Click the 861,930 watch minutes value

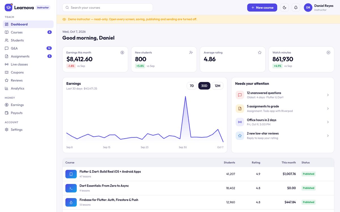coord(283,59)
